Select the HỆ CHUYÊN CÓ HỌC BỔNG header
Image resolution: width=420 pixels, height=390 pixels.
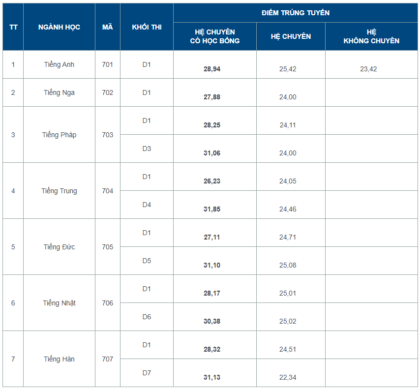tap(215, 36)
